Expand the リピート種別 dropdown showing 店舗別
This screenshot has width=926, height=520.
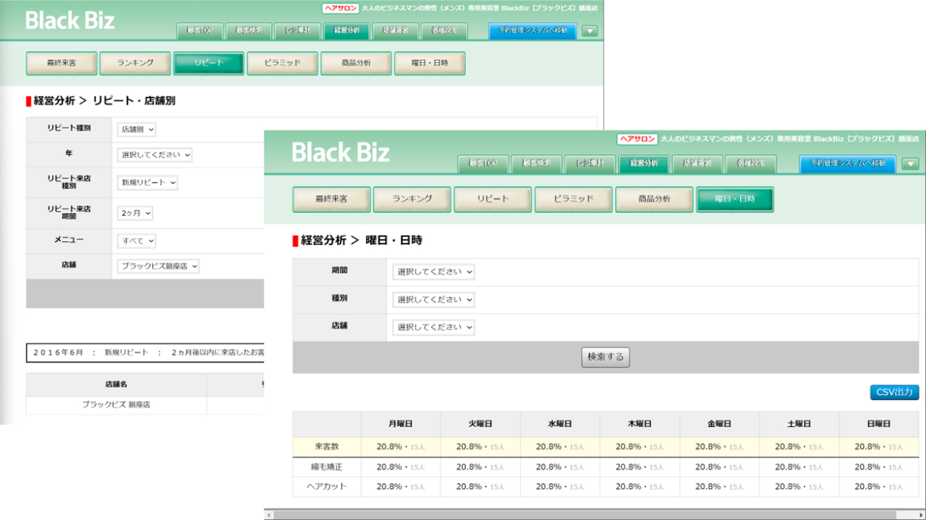tap(137, 129)
